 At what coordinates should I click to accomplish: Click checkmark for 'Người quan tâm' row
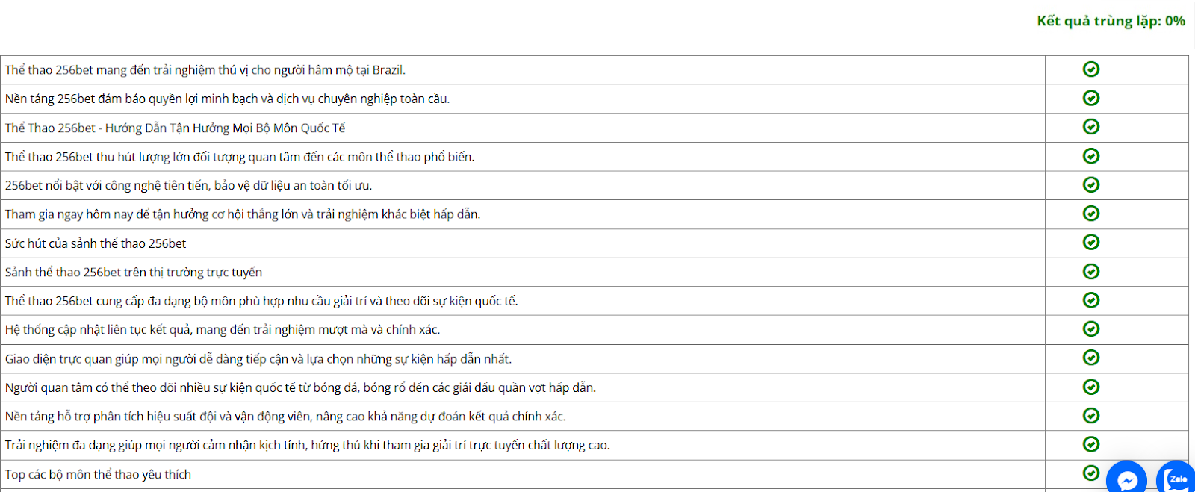1091,387
